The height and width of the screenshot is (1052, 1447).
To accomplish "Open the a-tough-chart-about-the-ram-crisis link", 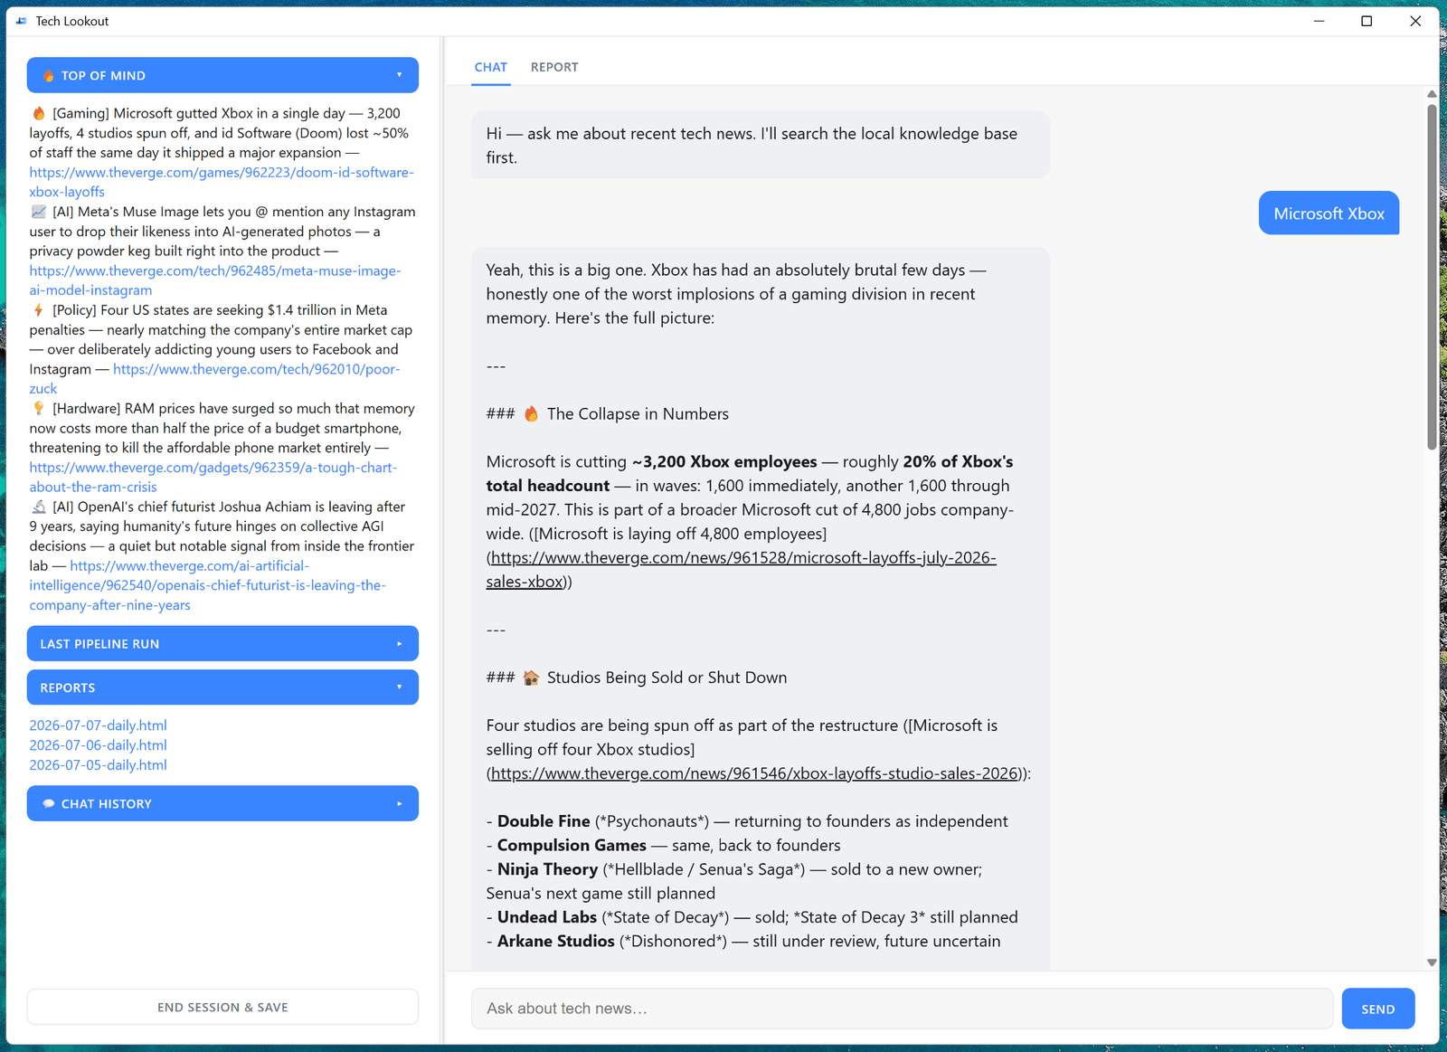I will click(213, 477).
